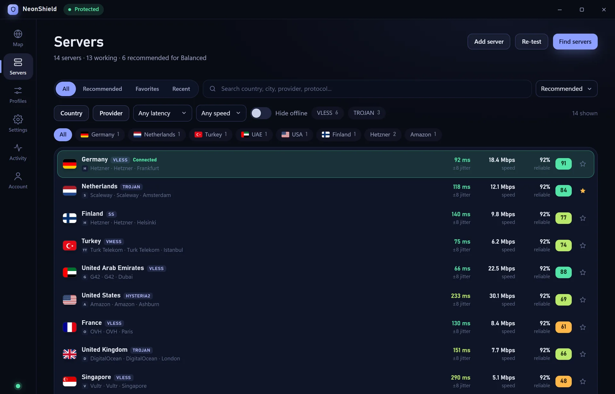Open the Any latency dropdown
The height and width of the screenshot is (394, 615).
(x=162, y=113)
